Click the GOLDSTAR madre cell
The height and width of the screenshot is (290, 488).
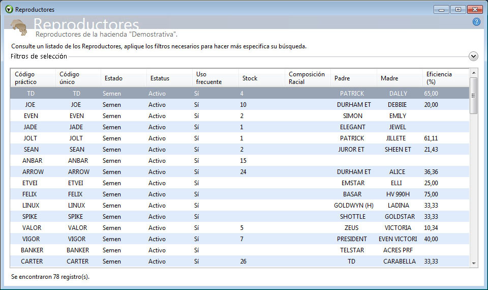pyautogui.click(x=400, y=217)
